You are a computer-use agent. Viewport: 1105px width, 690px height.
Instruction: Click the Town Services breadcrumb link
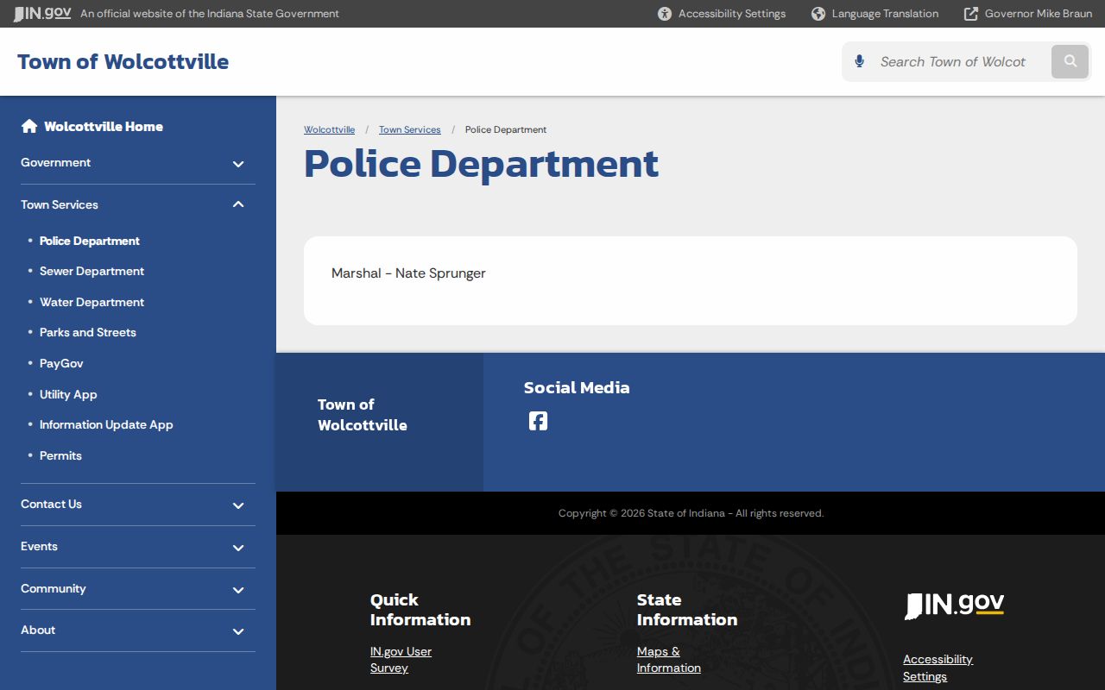(409, 129)
